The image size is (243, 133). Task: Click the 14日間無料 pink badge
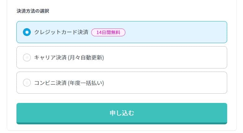(108, 32)
